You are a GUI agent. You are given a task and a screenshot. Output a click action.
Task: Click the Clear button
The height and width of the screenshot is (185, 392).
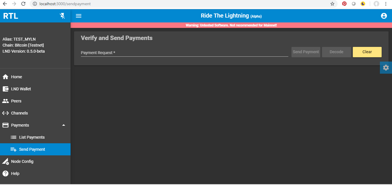[367, 52]
